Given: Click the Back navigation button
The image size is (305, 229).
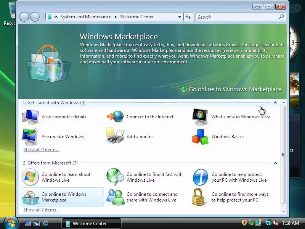Looking at the screenshot, I should [x=24, y=17].
